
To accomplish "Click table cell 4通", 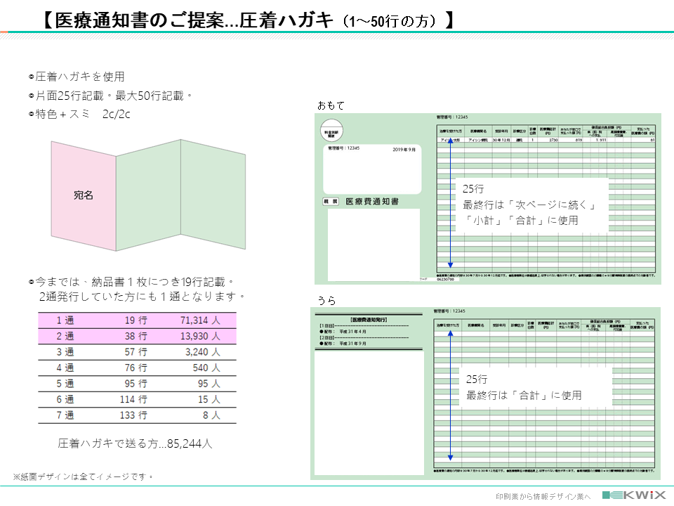I will click(65, 368).
